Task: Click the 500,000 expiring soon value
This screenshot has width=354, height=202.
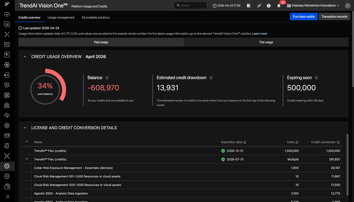Action: pyautogui.click(x=301, y=88)
